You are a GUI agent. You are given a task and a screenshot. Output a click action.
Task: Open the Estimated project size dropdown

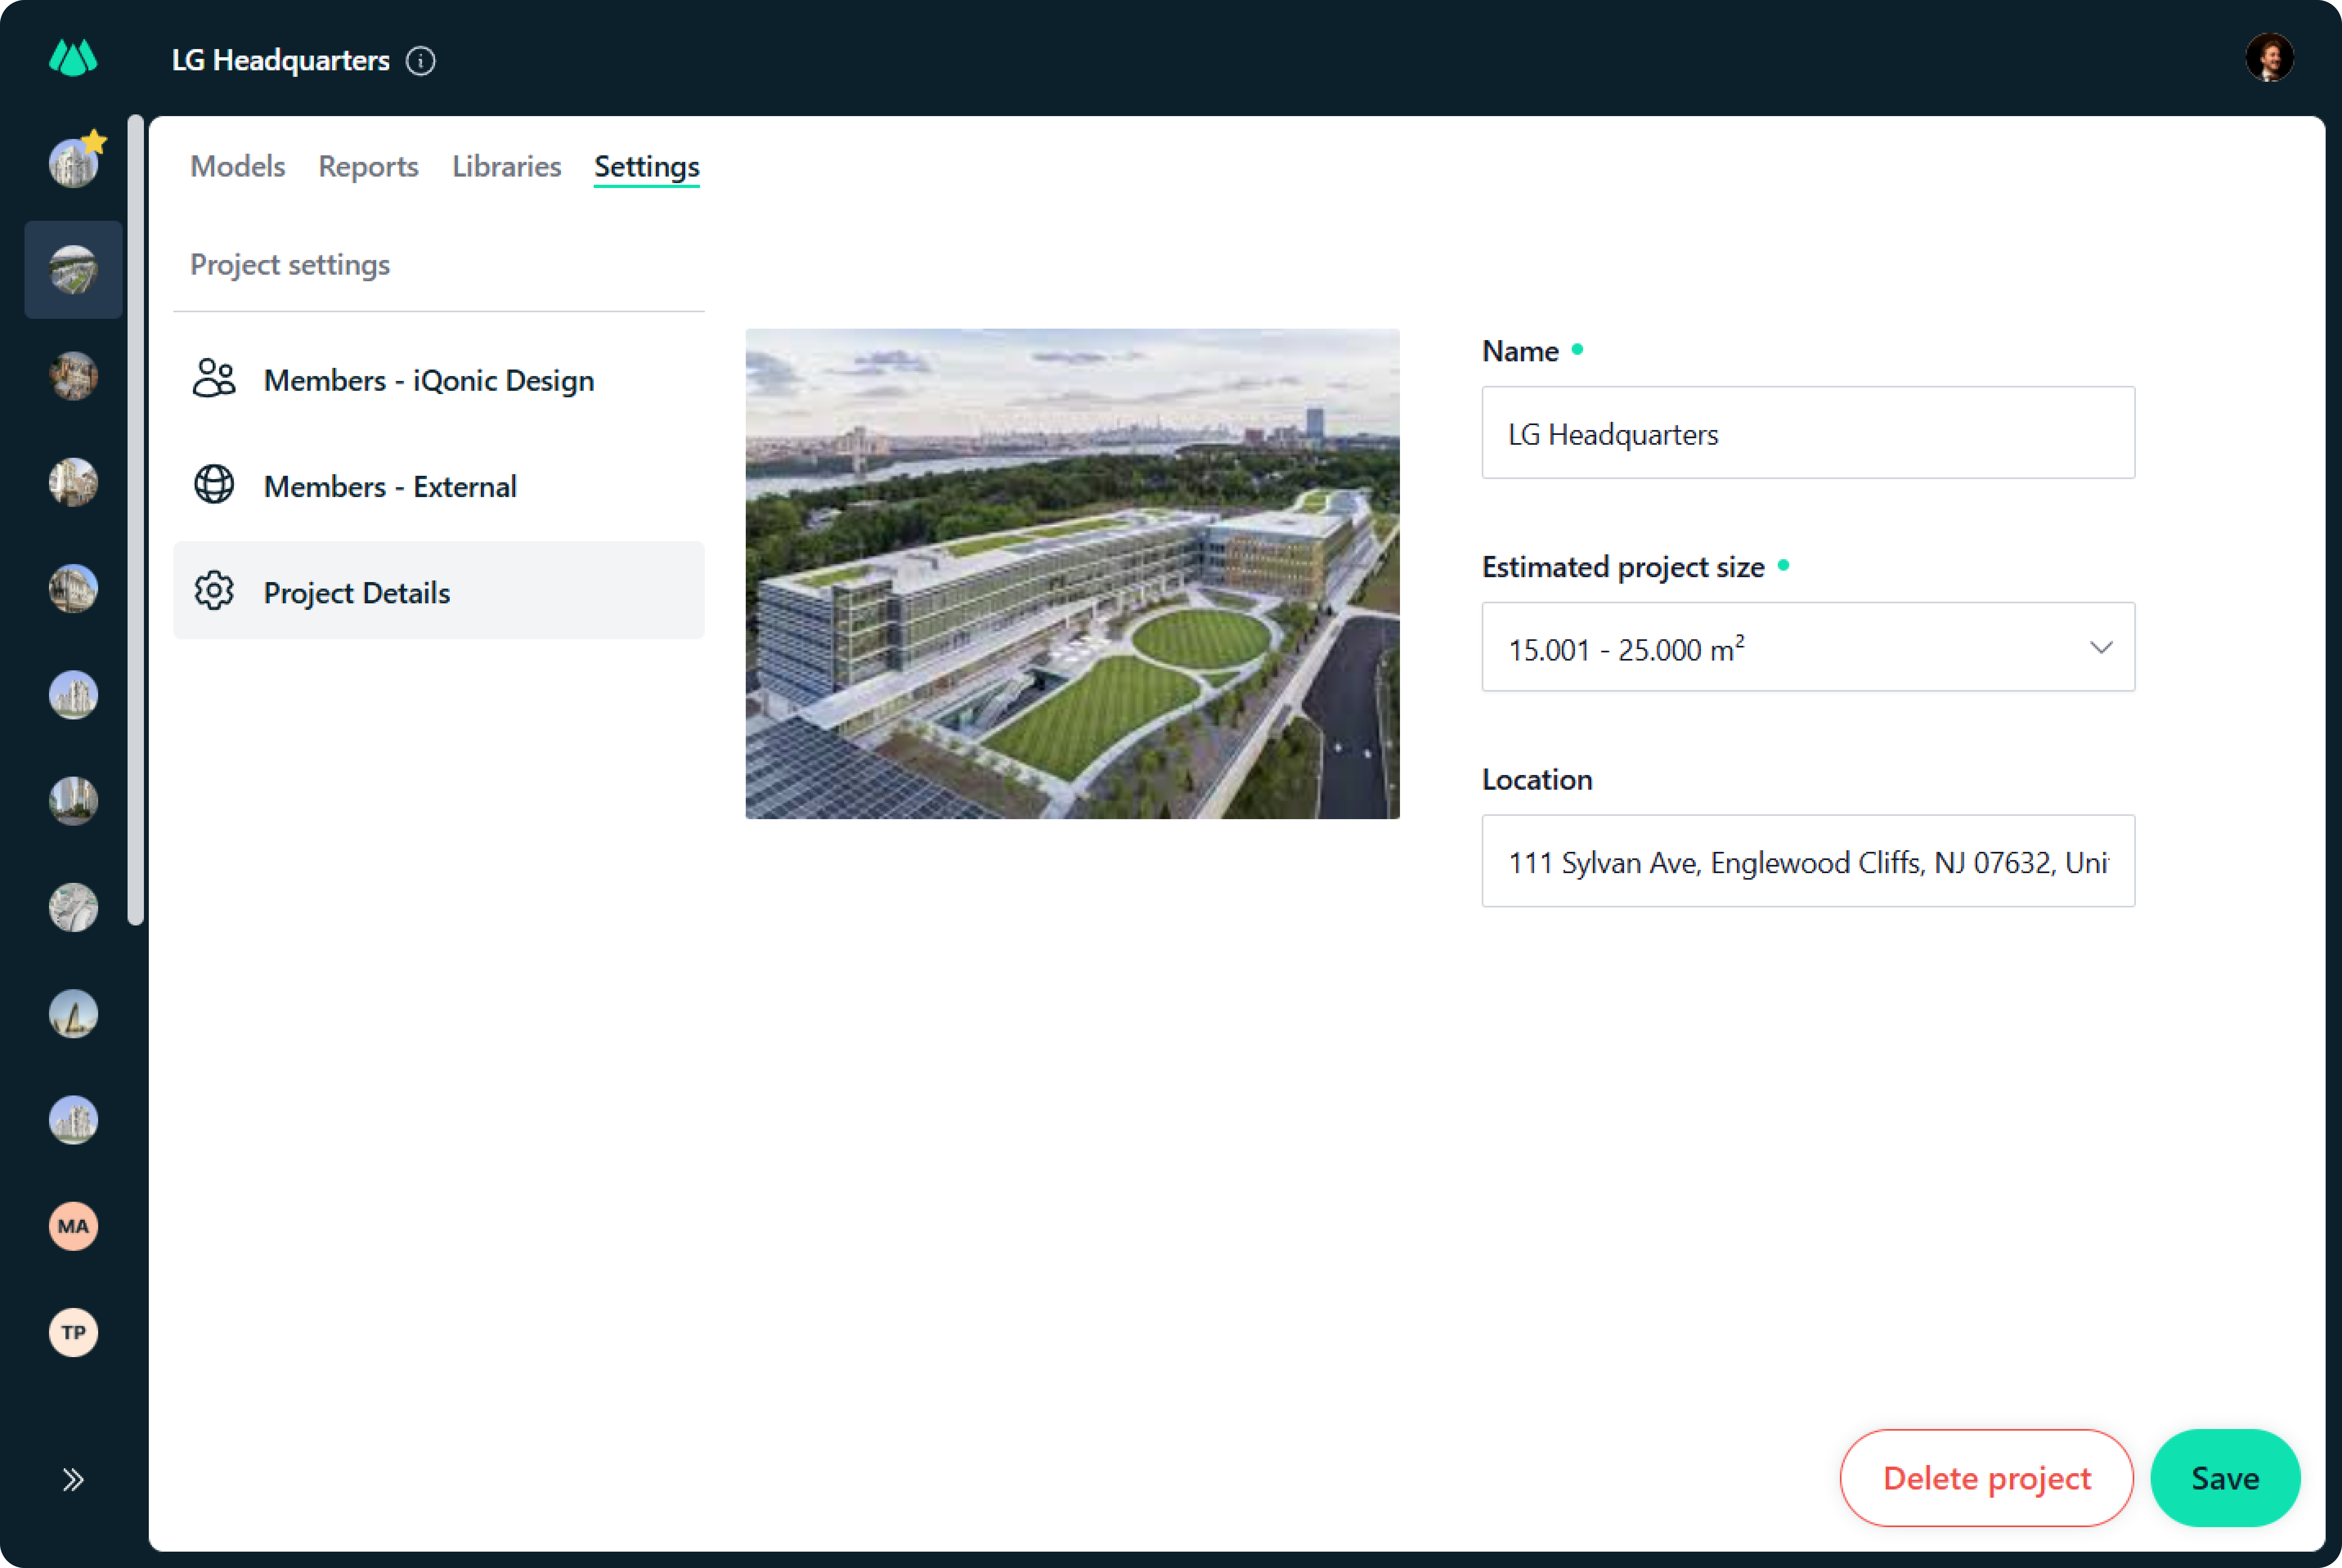click(x=1808, y=647)
